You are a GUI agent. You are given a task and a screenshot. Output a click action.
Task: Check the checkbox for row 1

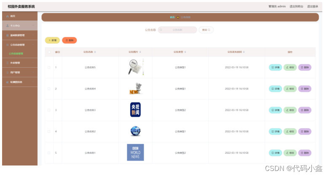[49, 67]
